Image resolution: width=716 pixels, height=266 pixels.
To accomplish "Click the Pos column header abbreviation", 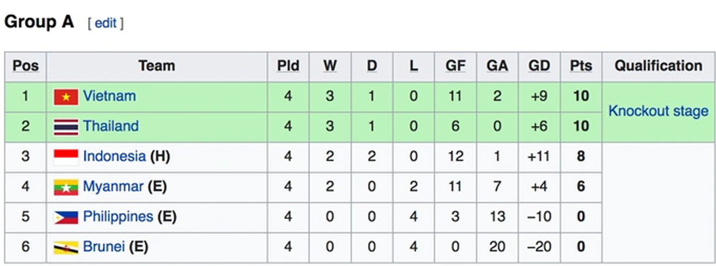I will click(26, 66).
